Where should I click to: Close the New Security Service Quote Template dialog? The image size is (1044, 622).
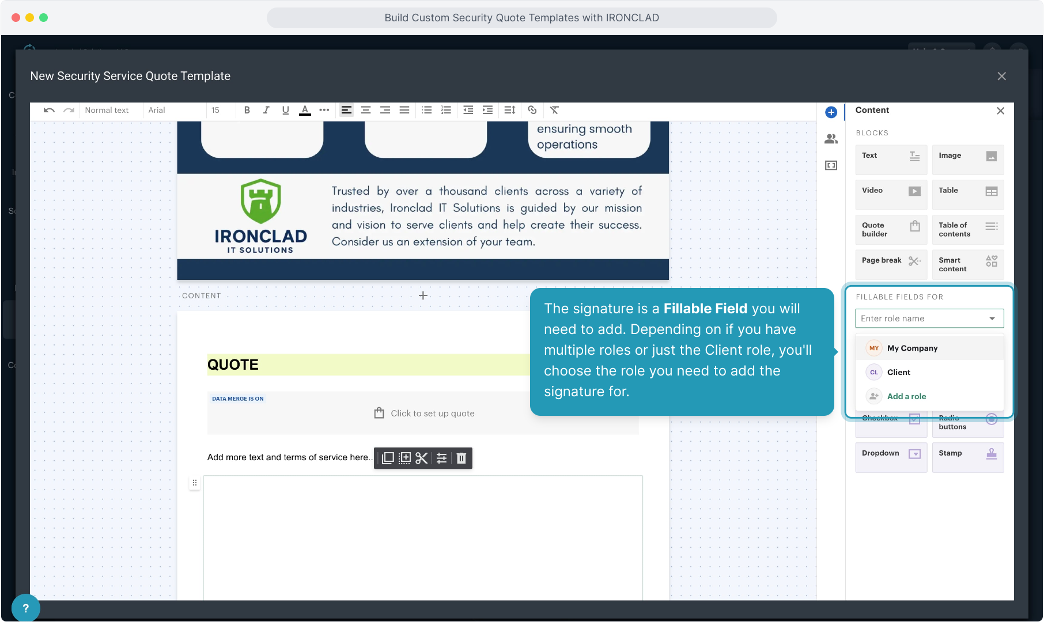pos(1002,76)
